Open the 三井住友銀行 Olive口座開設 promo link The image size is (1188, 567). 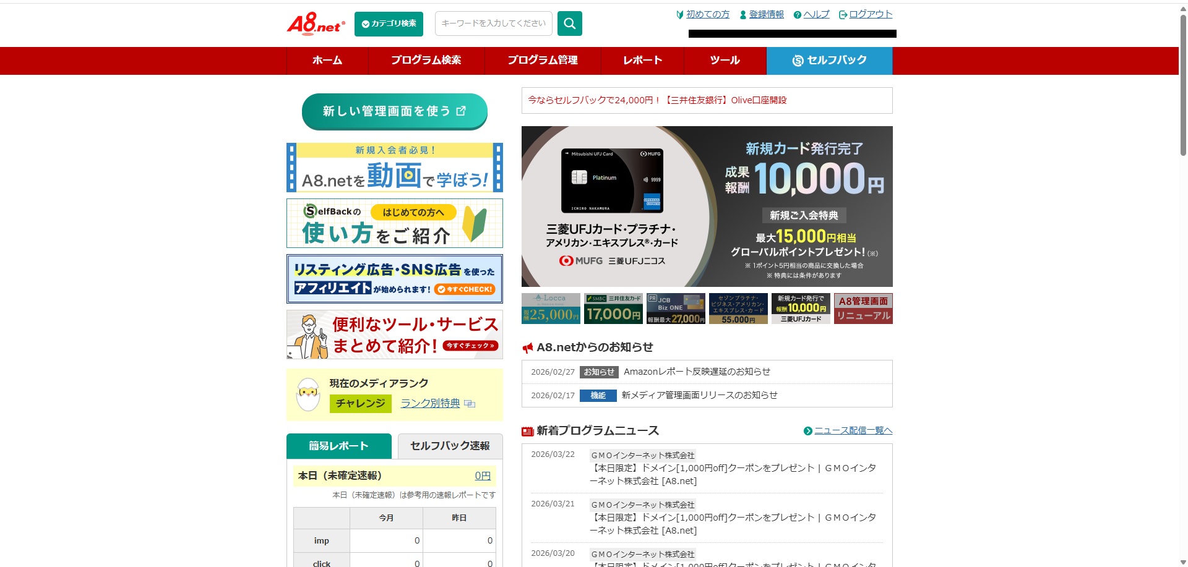(x=657, y=100)
